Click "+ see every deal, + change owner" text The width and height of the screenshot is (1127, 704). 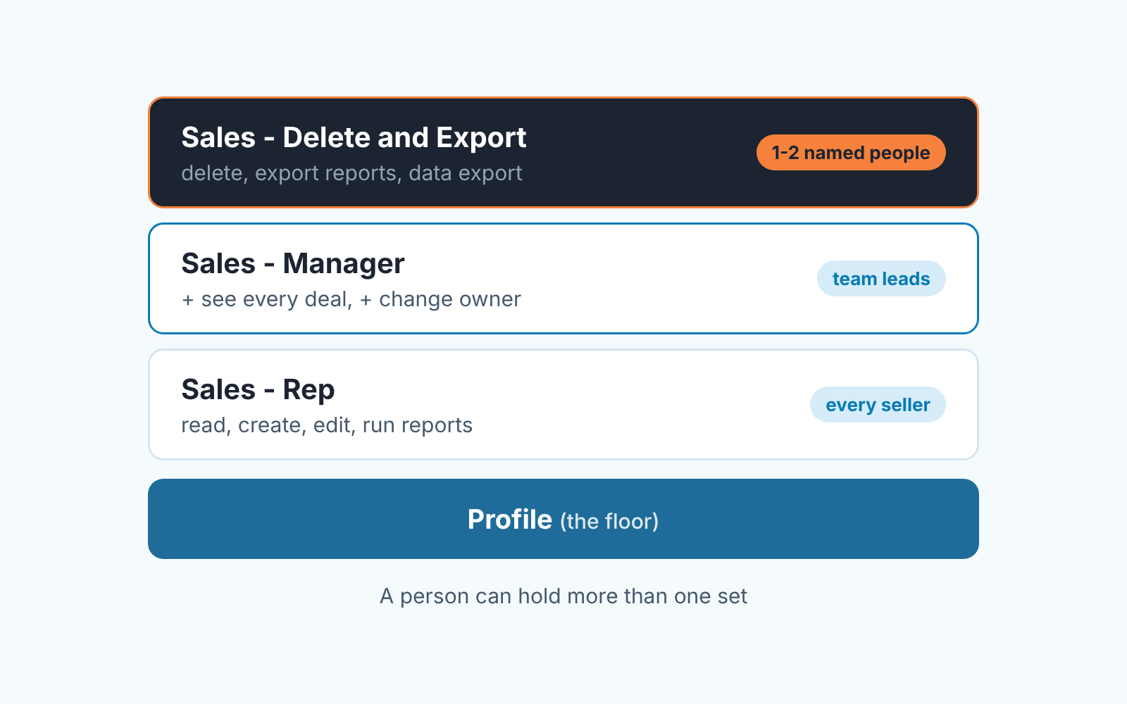point(351,299)
